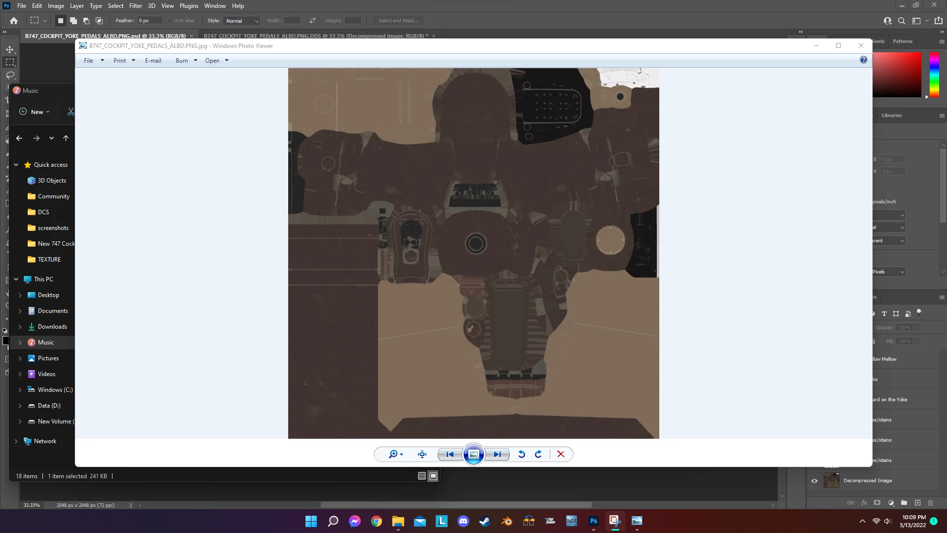Rotate image counterclockwise in Photo Viewer
This screenshot has height=533, width=947.
[522, 454]
